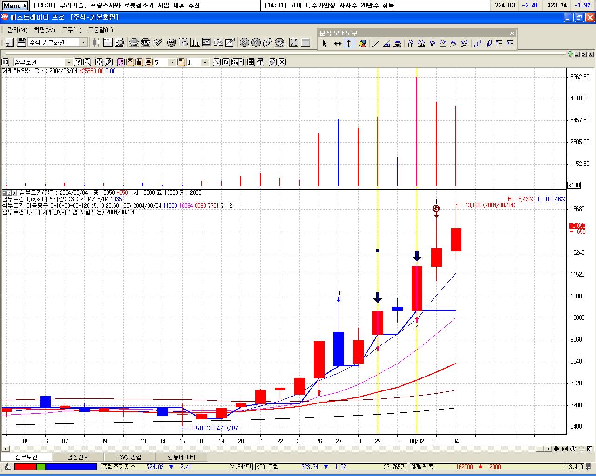Image resolution: width=596 pixels, height=476 pixels.
Task: Open the minute interval dropdown showing 5
Action: pos(172,62)
